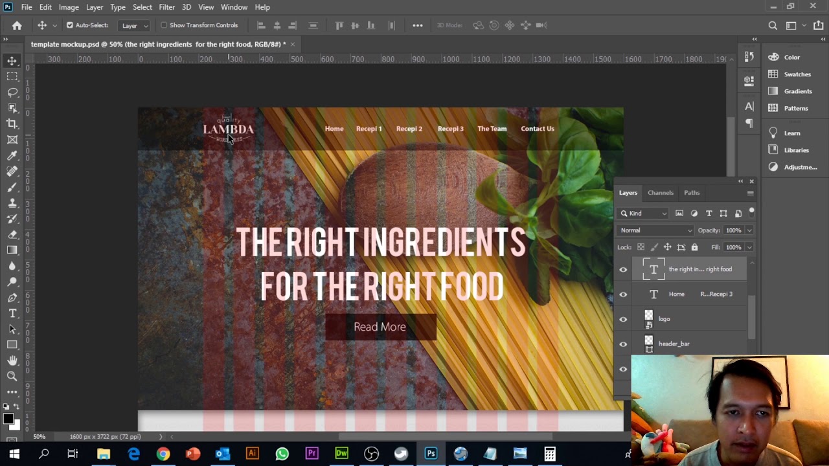829x466 pixels.
Task: Open the Normal blend mode dropdown
Action: pyautogui.click(x=655, y=230)
